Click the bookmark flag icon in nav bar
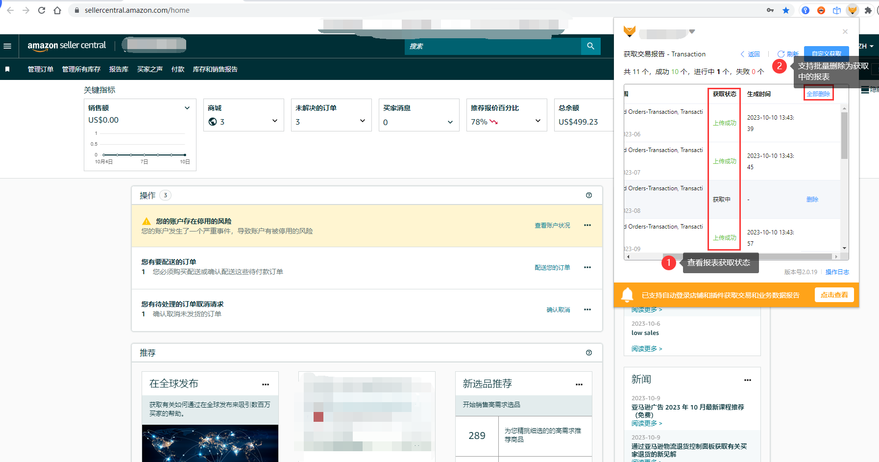Screen dimensions: 879x462 click(7, 69)
